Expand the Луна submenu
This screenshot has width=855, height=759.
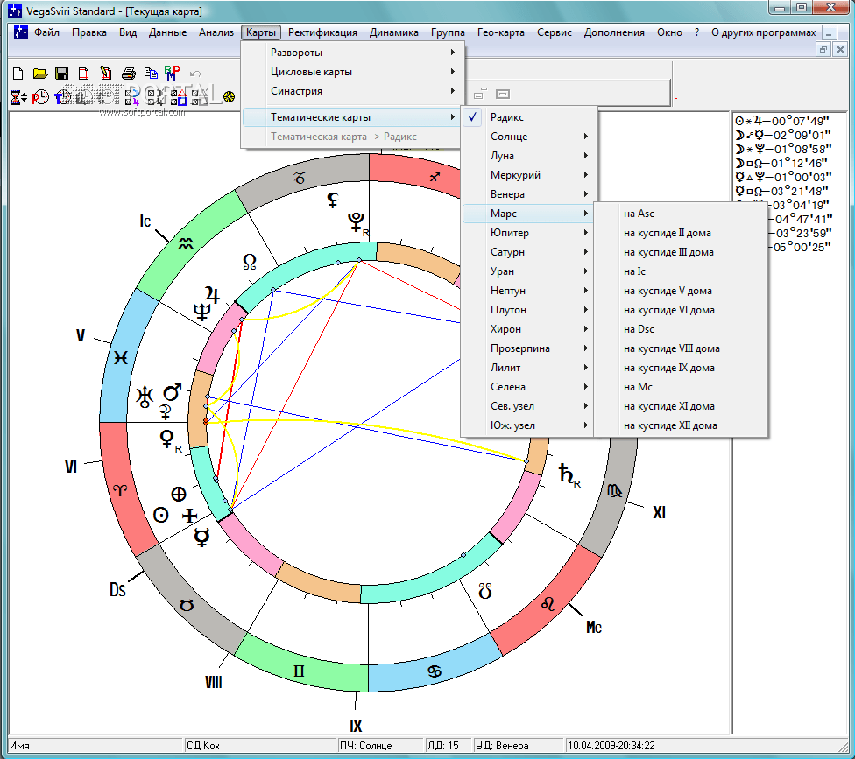[529, 155]
